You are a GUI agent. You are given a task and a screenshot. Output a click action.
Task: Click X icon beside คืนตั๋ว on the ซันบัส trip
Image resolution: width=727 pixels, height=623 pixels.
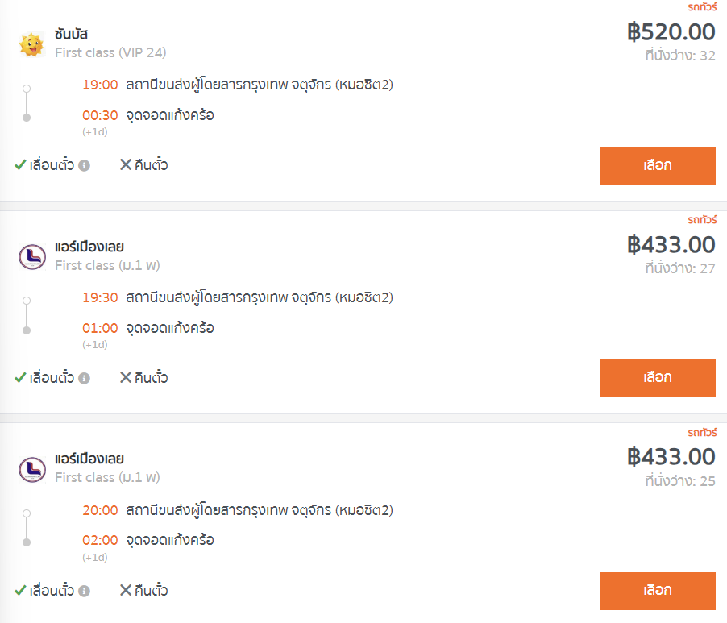point(126,164)
